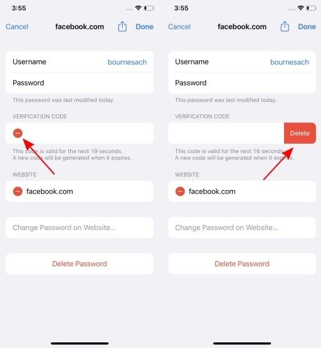Tap red Delete button on verification code row
This screenshot has width=321, height=348.
[x=300, y=133]
